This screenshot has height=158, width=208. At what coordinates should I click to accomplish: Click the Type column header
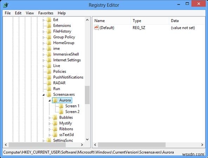click(x=150, y=21)
